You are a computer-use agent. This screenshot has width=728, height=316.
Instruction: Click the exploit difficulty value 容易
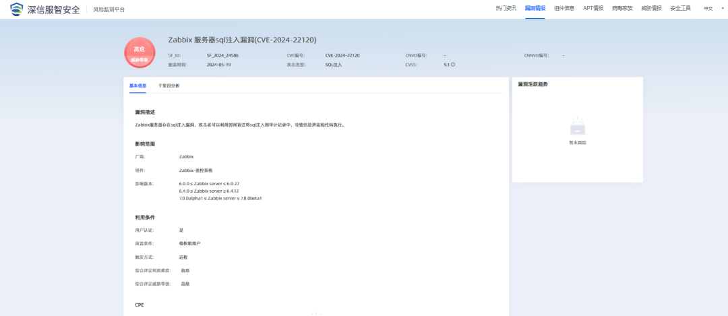[185, 270]
